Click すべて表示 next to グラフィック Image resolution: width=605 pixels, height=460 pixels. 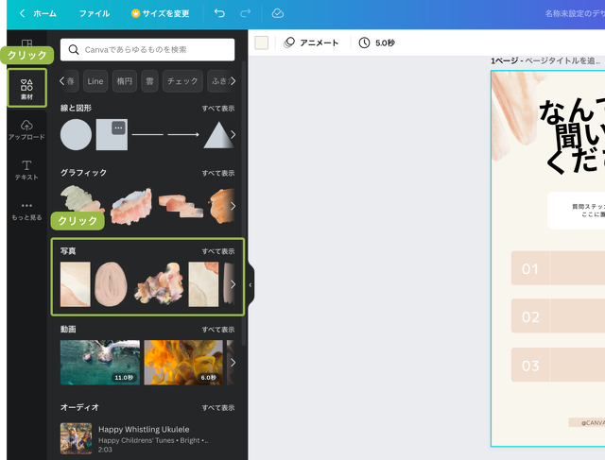click(x=217, y=173)
